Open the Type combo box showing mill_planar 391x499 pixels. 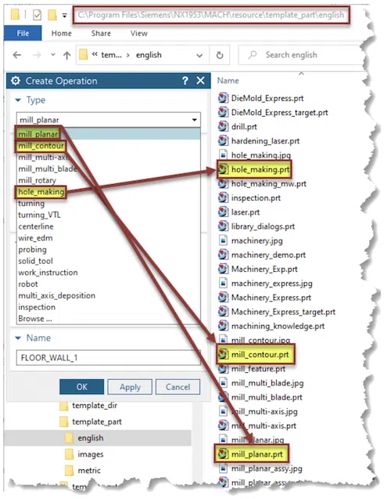tap(109, 120)
